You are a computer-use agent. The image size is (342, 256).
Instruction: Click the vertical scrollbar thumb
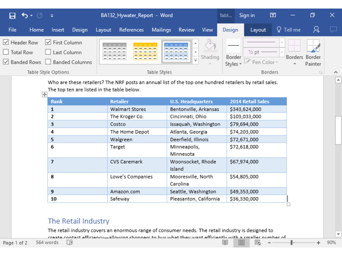coord(338,130)
